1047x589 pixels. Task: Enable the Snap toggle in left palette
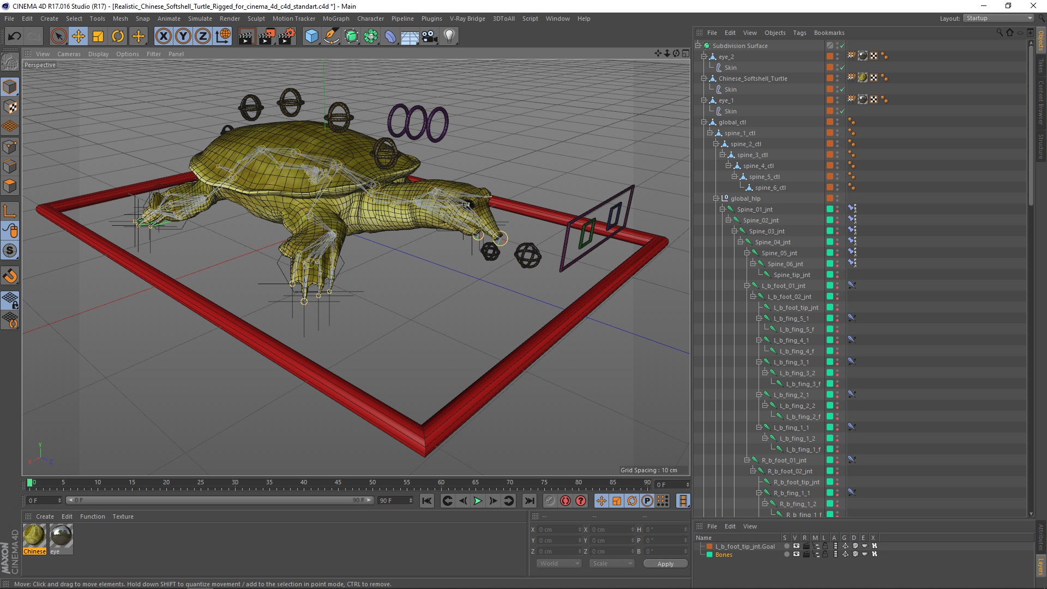[x=10, y=251]
